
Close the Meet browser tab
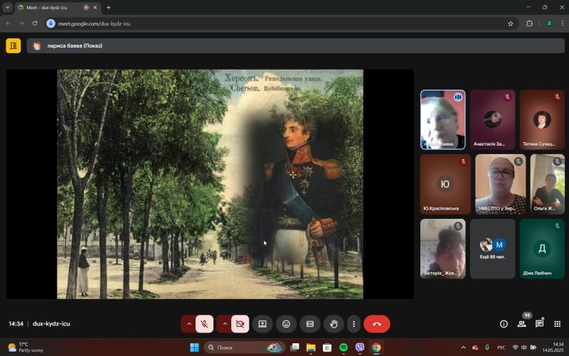pyautogui.click(x=95, y=7)
